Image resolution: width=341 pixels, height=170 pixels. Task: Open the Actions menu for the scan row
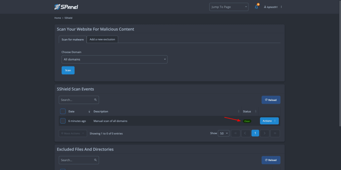[x=269, y=121]
